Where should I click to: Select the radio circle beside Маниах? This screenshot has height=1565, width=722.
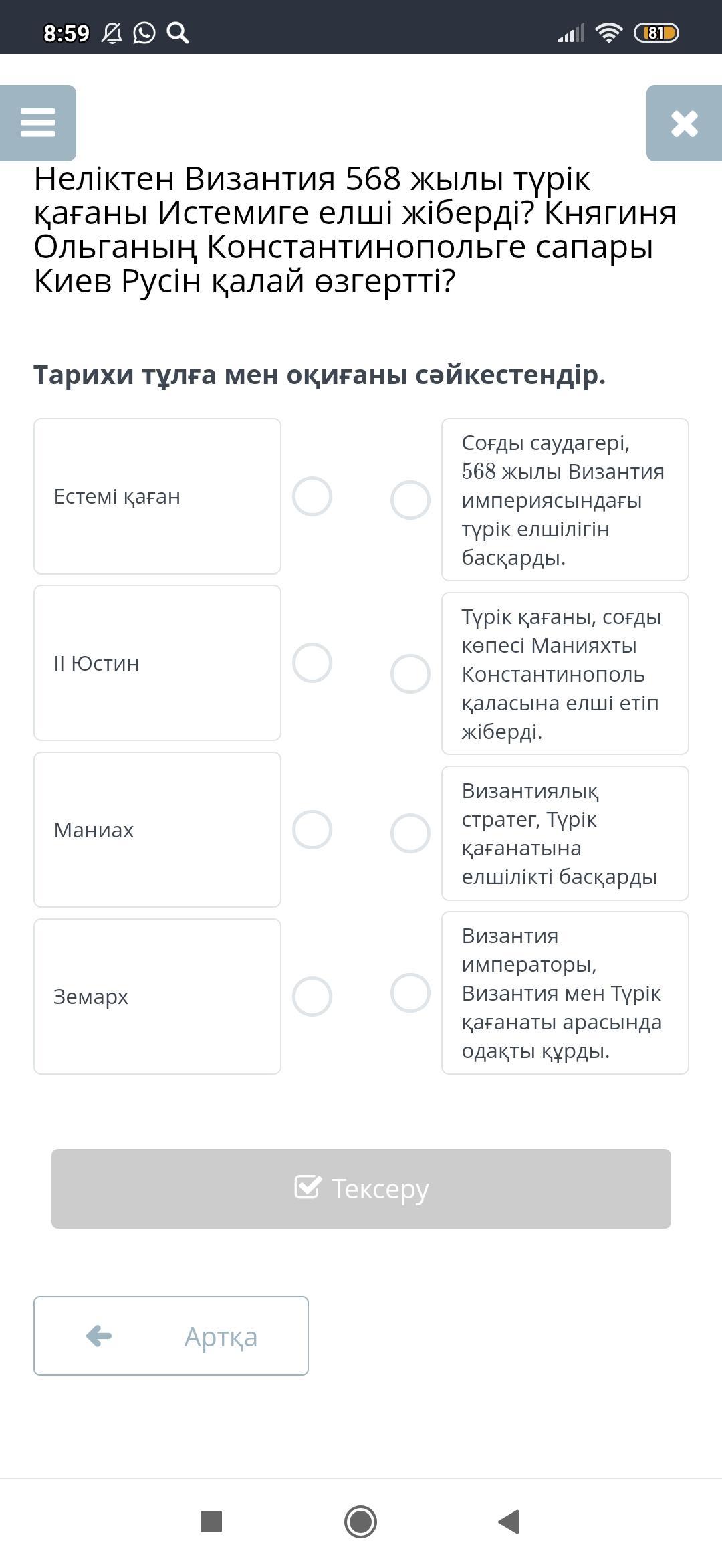tap(312, 830)
